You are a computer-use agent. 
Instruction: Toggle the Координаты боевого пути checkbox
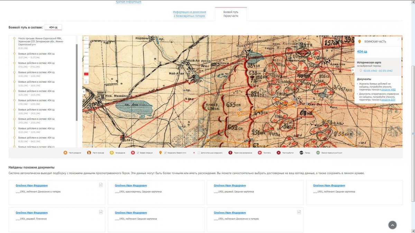[165, 153]
